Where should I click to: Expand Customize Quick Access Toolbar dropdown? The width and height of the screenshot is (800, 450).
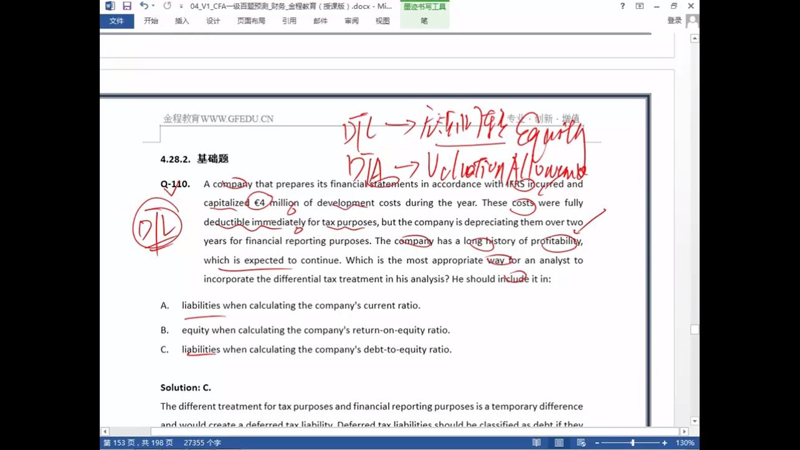(181, 6)
